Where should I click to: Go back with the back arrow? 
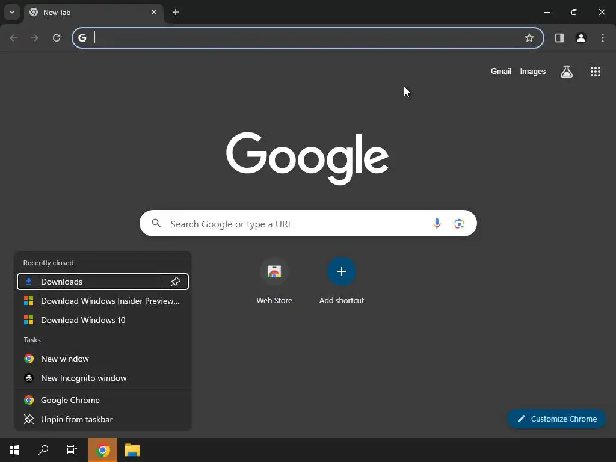13,38
